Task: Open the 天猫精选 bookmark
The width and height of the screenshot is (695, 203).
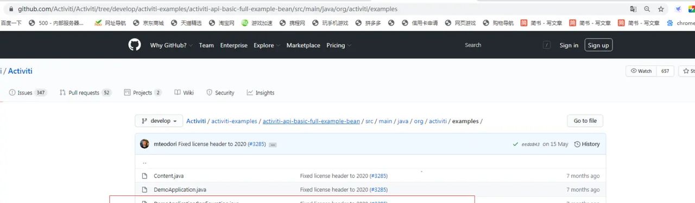Action: point(186,23)
